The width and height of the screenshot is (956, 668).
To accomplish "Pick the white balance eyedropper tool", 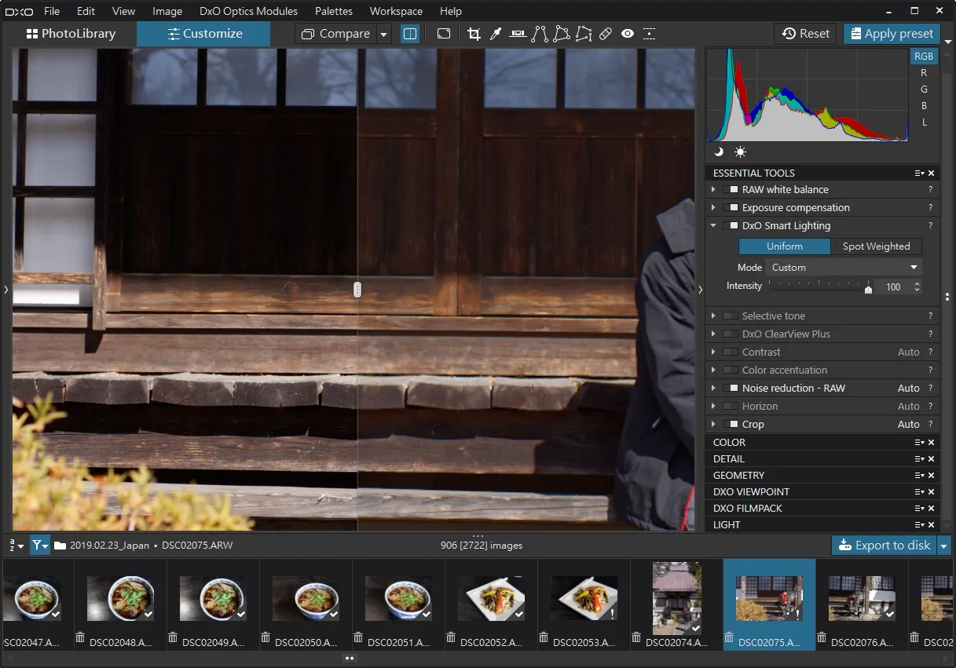I will coord(496,34).
